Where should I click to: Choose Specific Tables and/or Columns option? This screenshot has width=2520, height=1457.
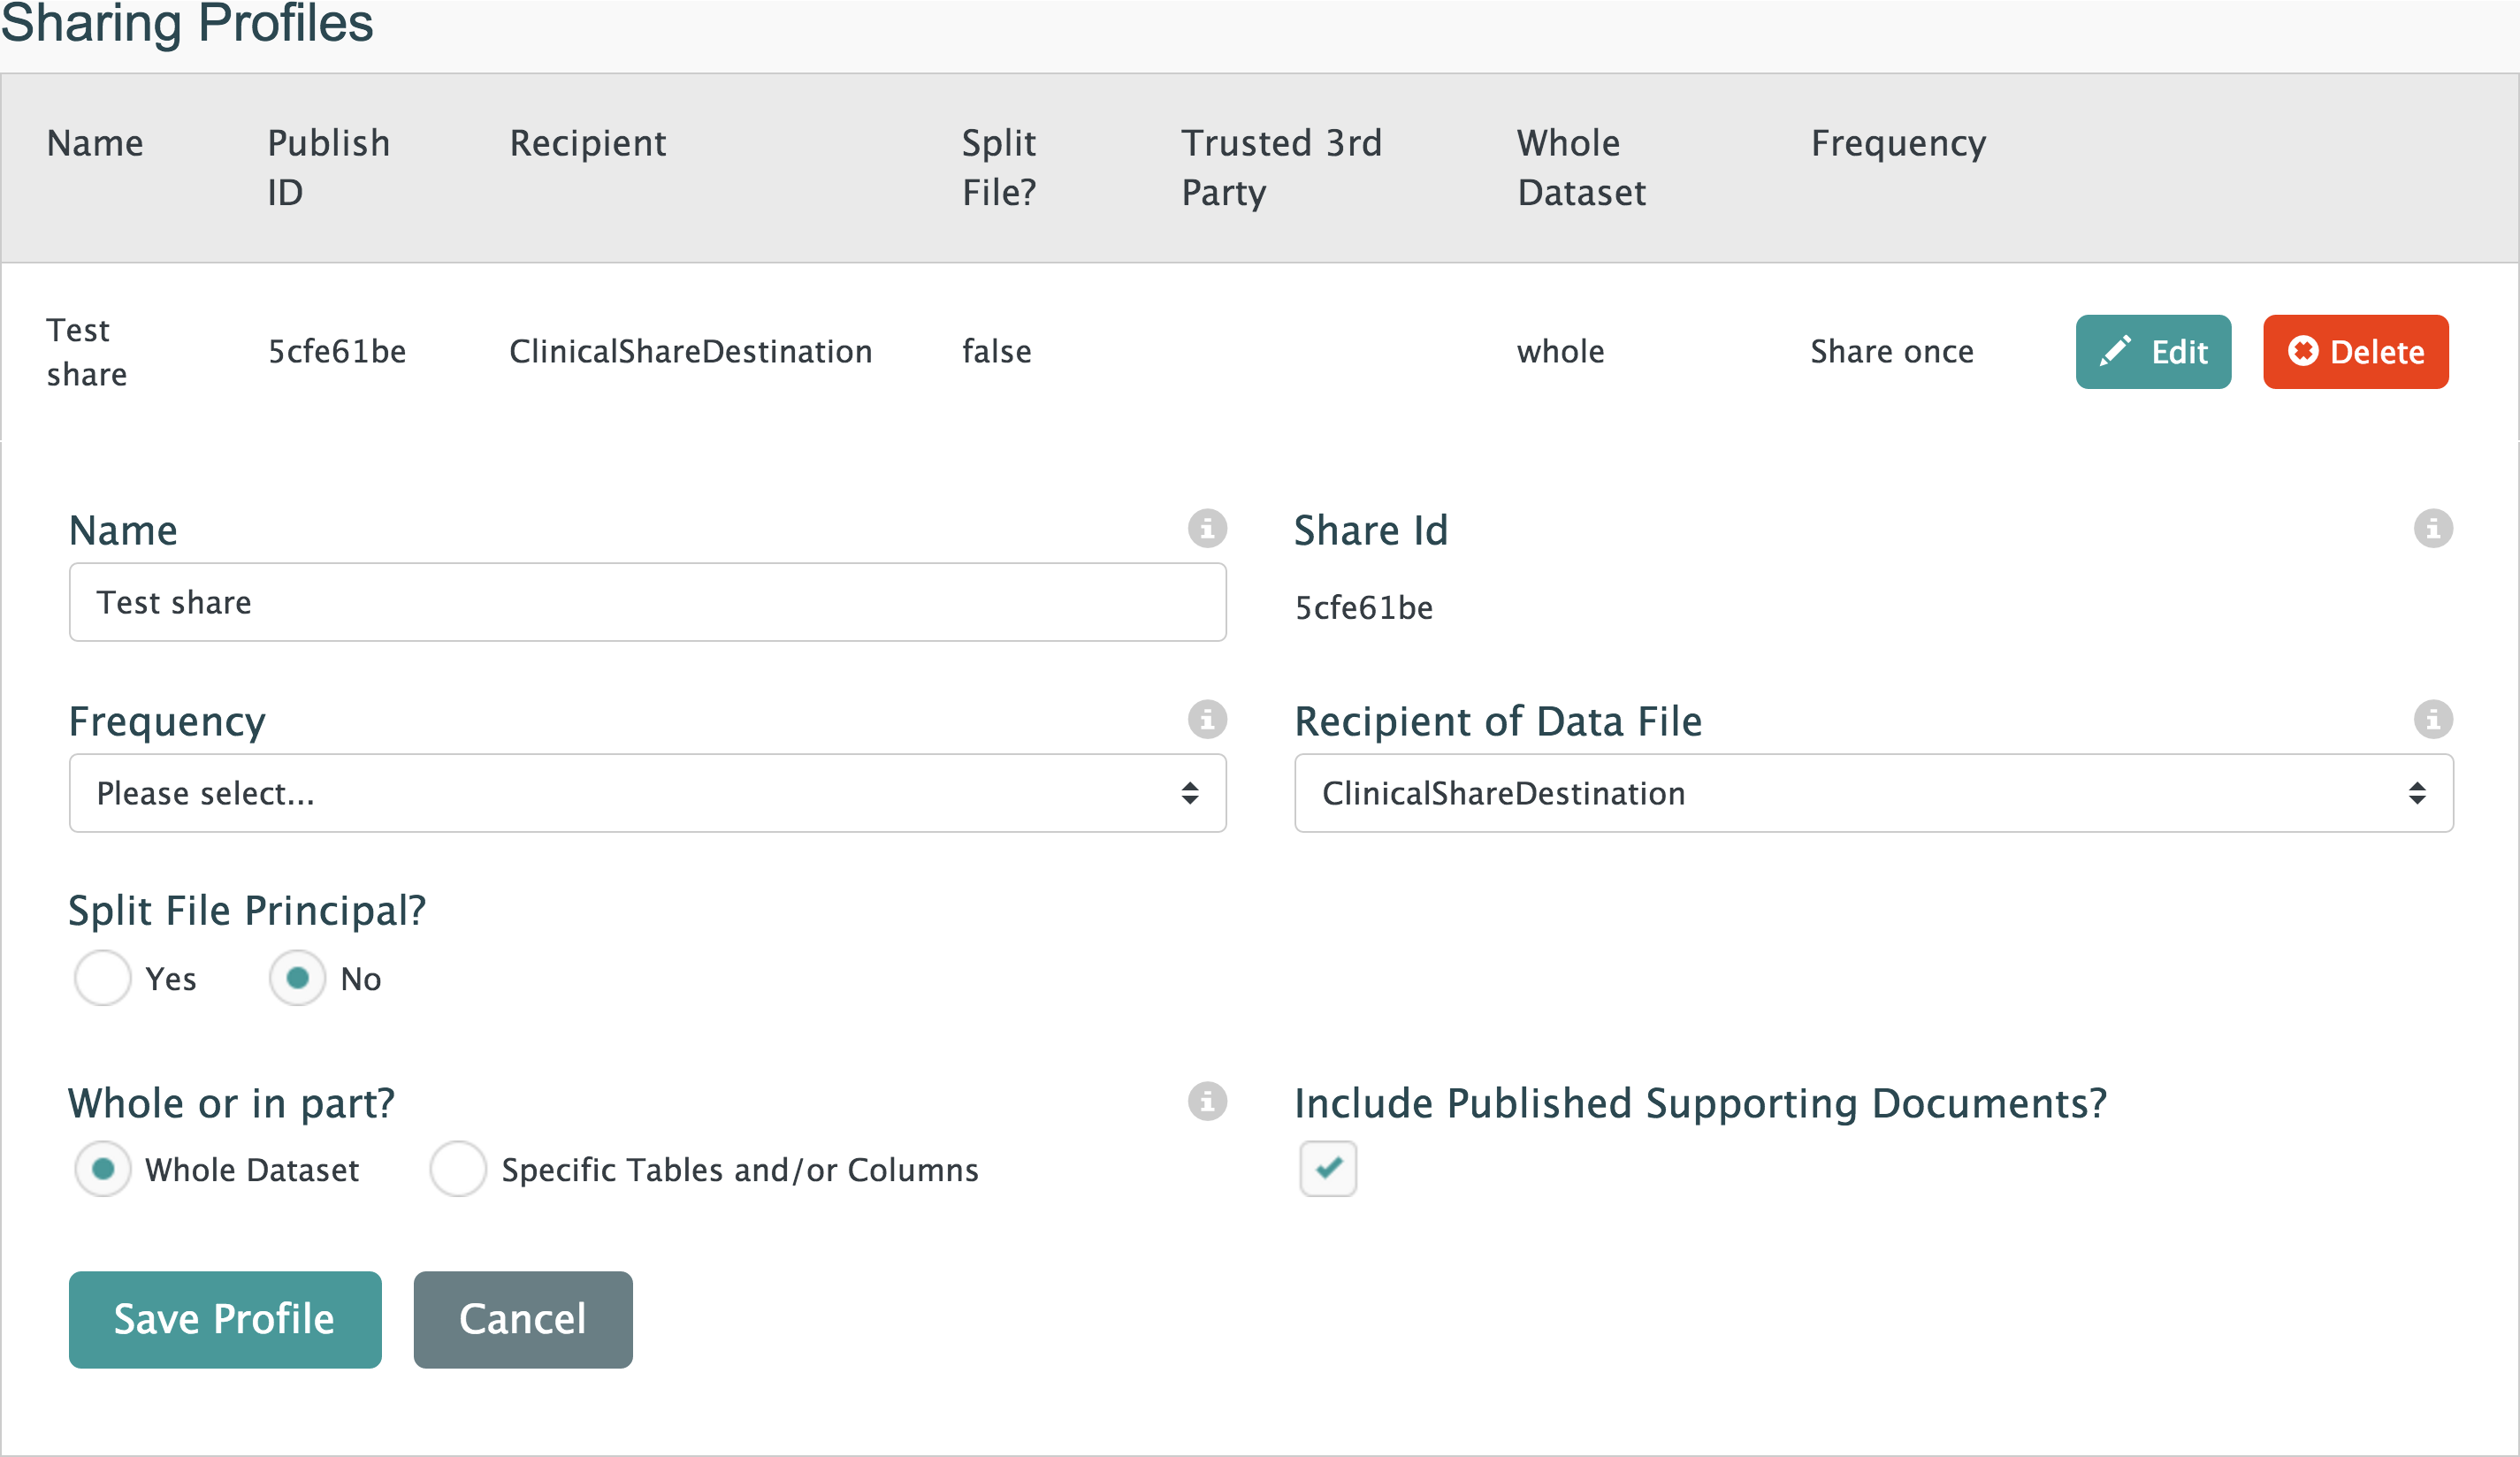(458, 1169)
